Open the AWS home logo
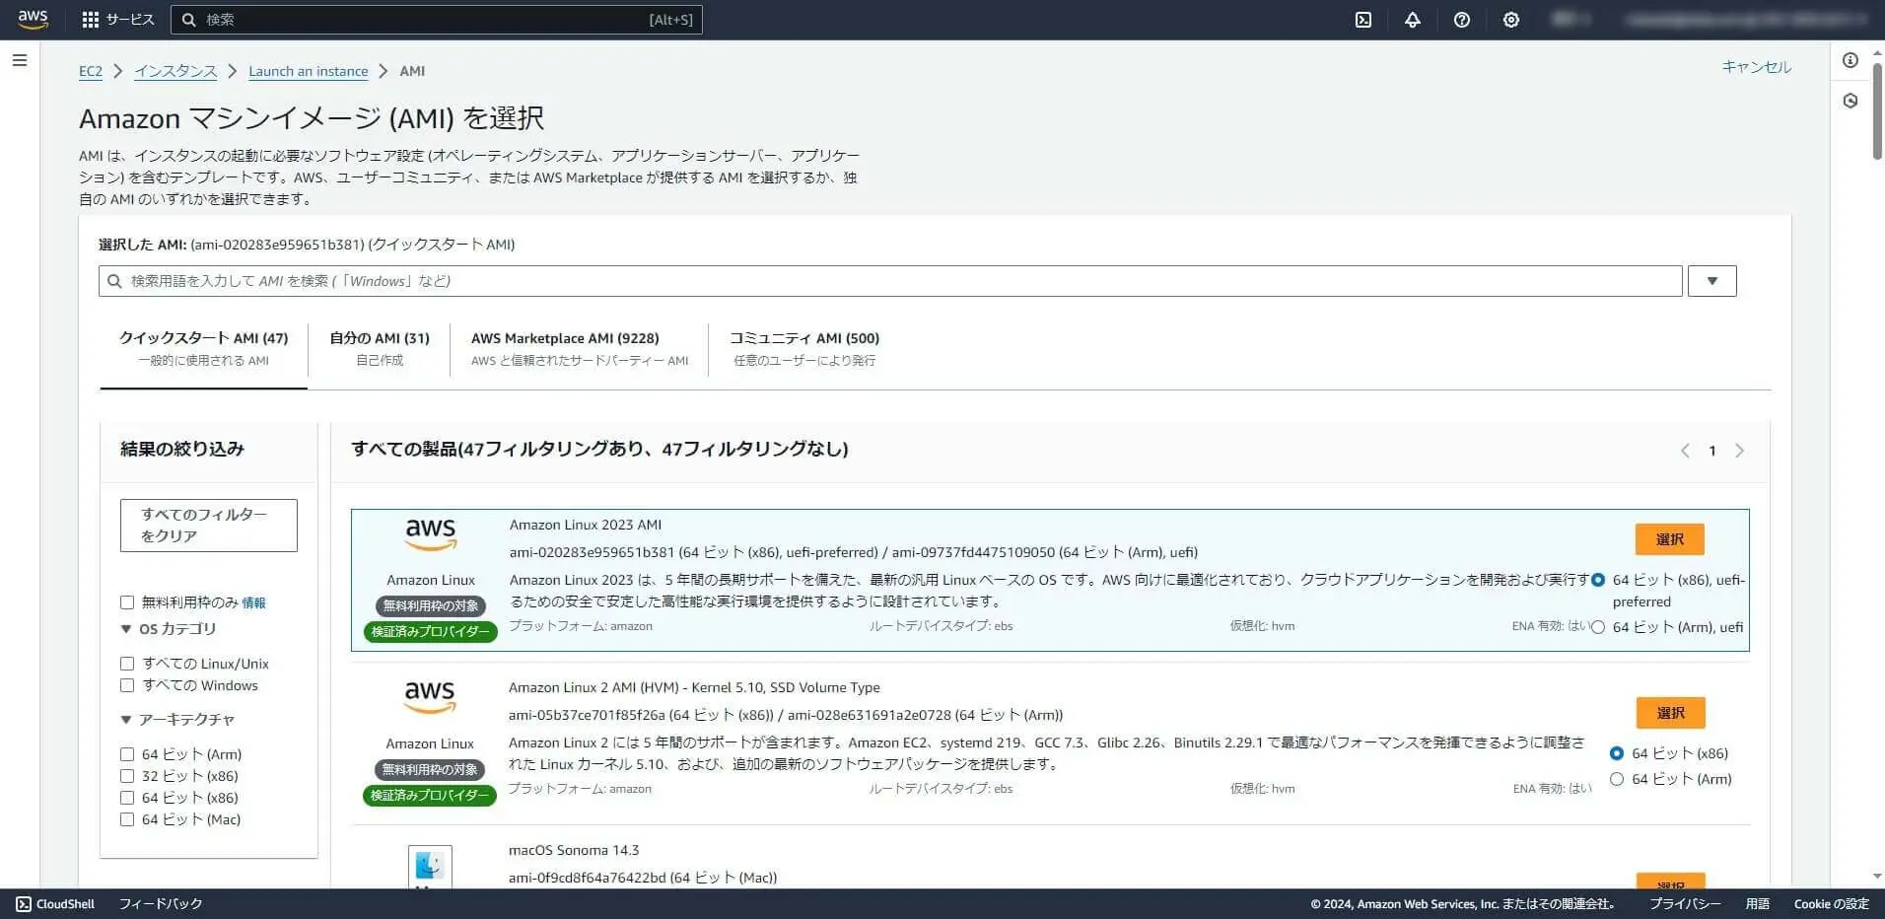The width and height of the screenshot is (1885, 919). (x=33, y=20)
